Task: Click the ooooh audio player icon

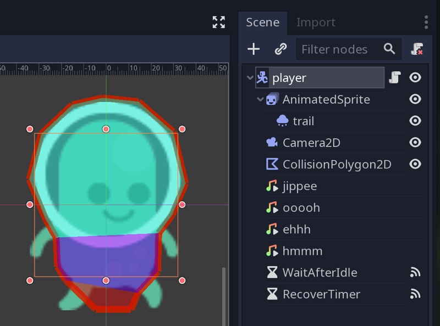Action: [x=272, y=207]
